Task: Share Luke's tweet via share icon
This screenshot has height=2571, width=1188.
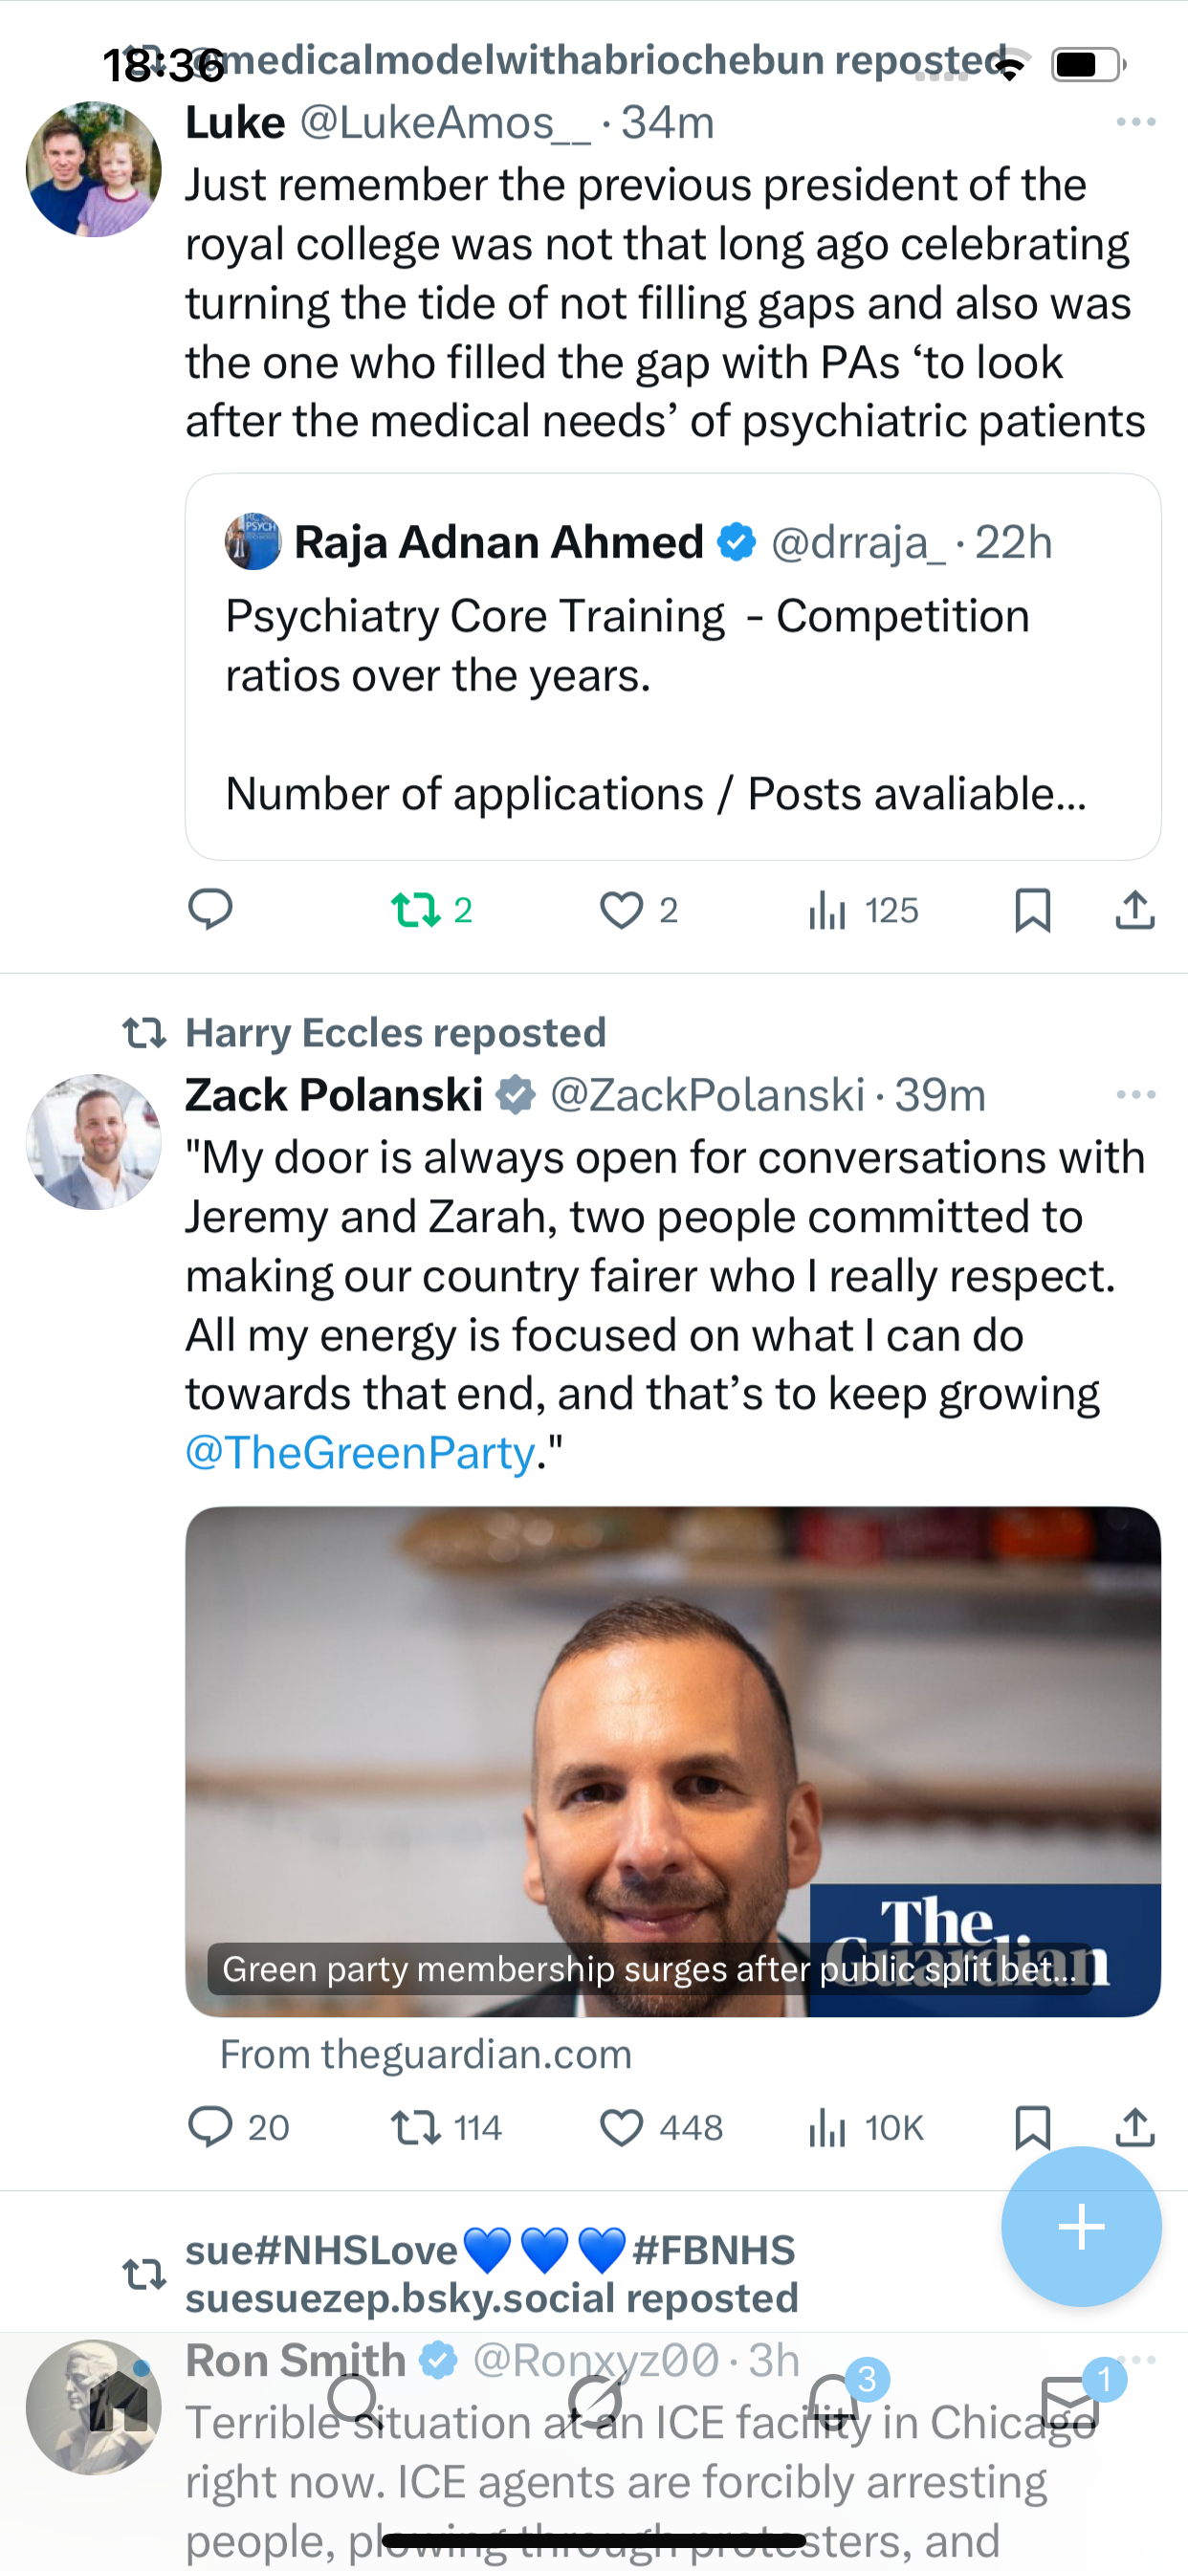Action: 1135,911
